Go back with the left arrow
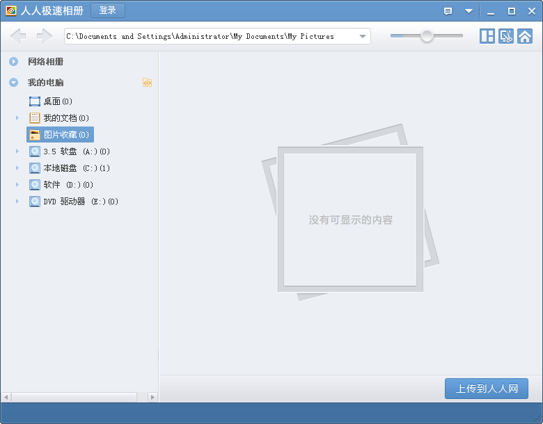Image resolution: width=543 pixels, height=424 pixels. point(18,36)
